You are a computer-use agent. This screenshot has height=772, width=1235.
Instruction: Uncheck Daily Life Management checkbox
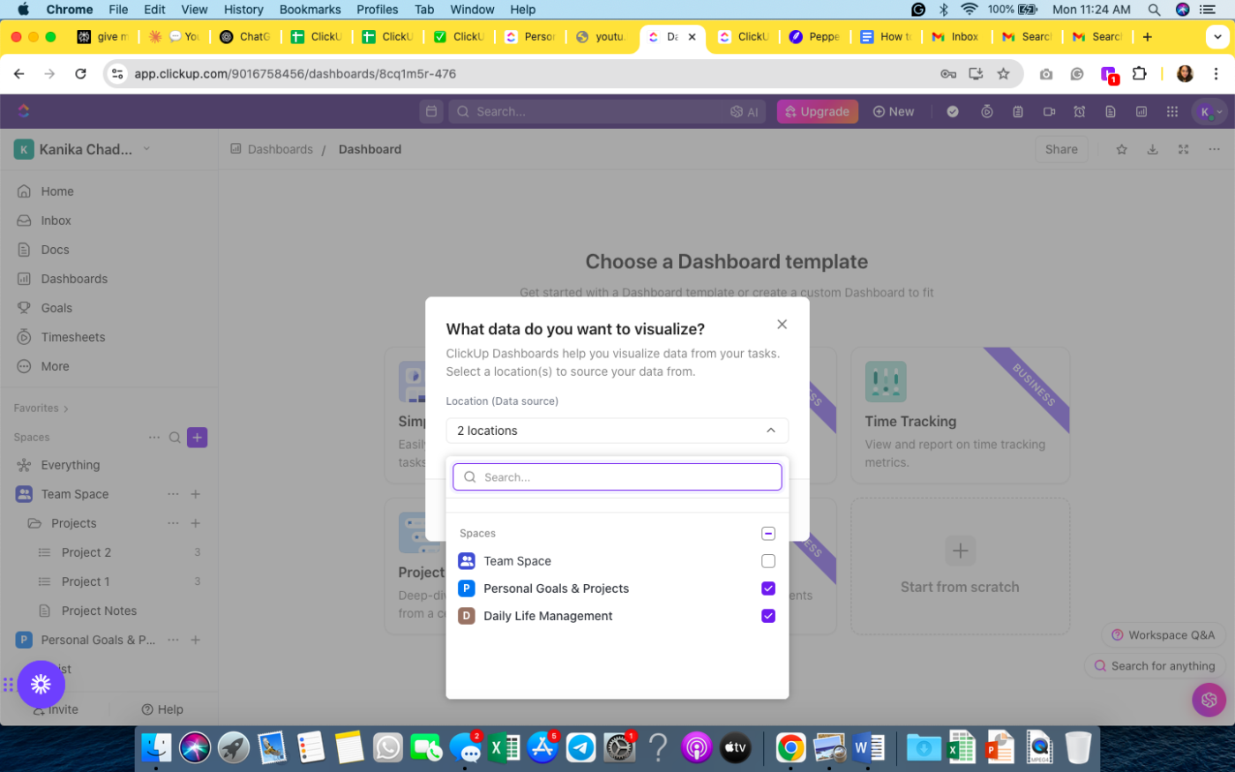767,616
